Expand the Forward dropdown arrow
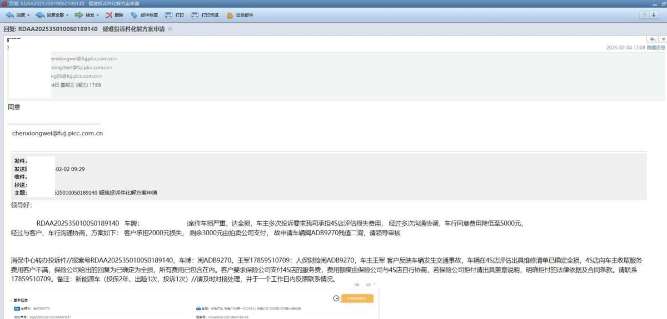The width and height of the screenshot is (667, 319). tap(98, 15)
